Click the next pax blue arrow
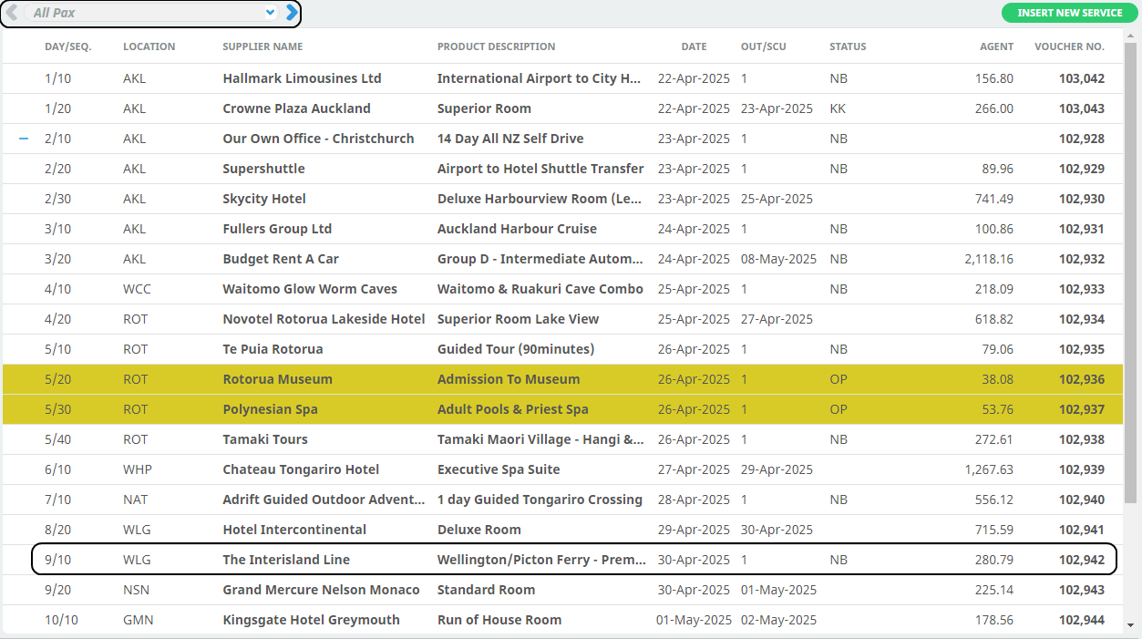 (291, 13)
